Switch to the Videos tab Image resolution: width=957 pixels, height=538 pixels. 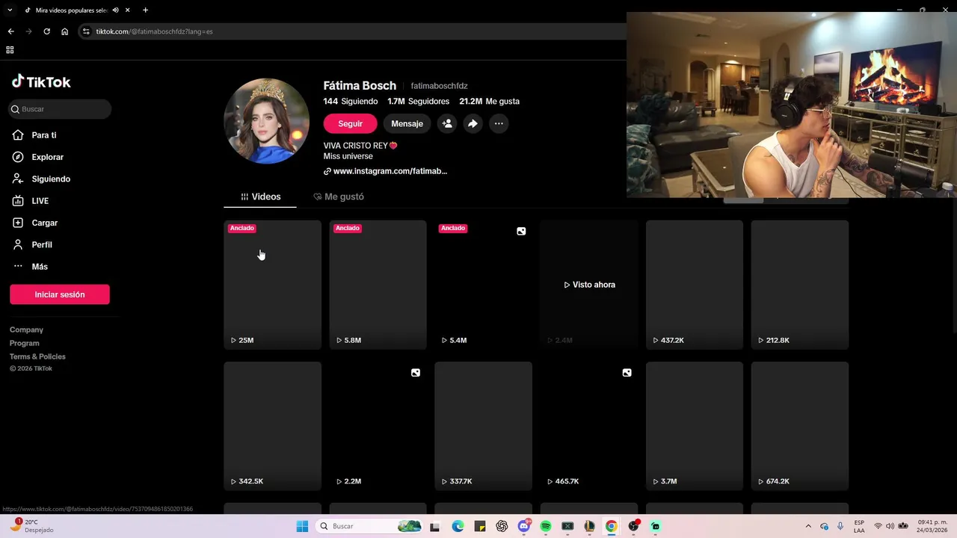[260, 197]
